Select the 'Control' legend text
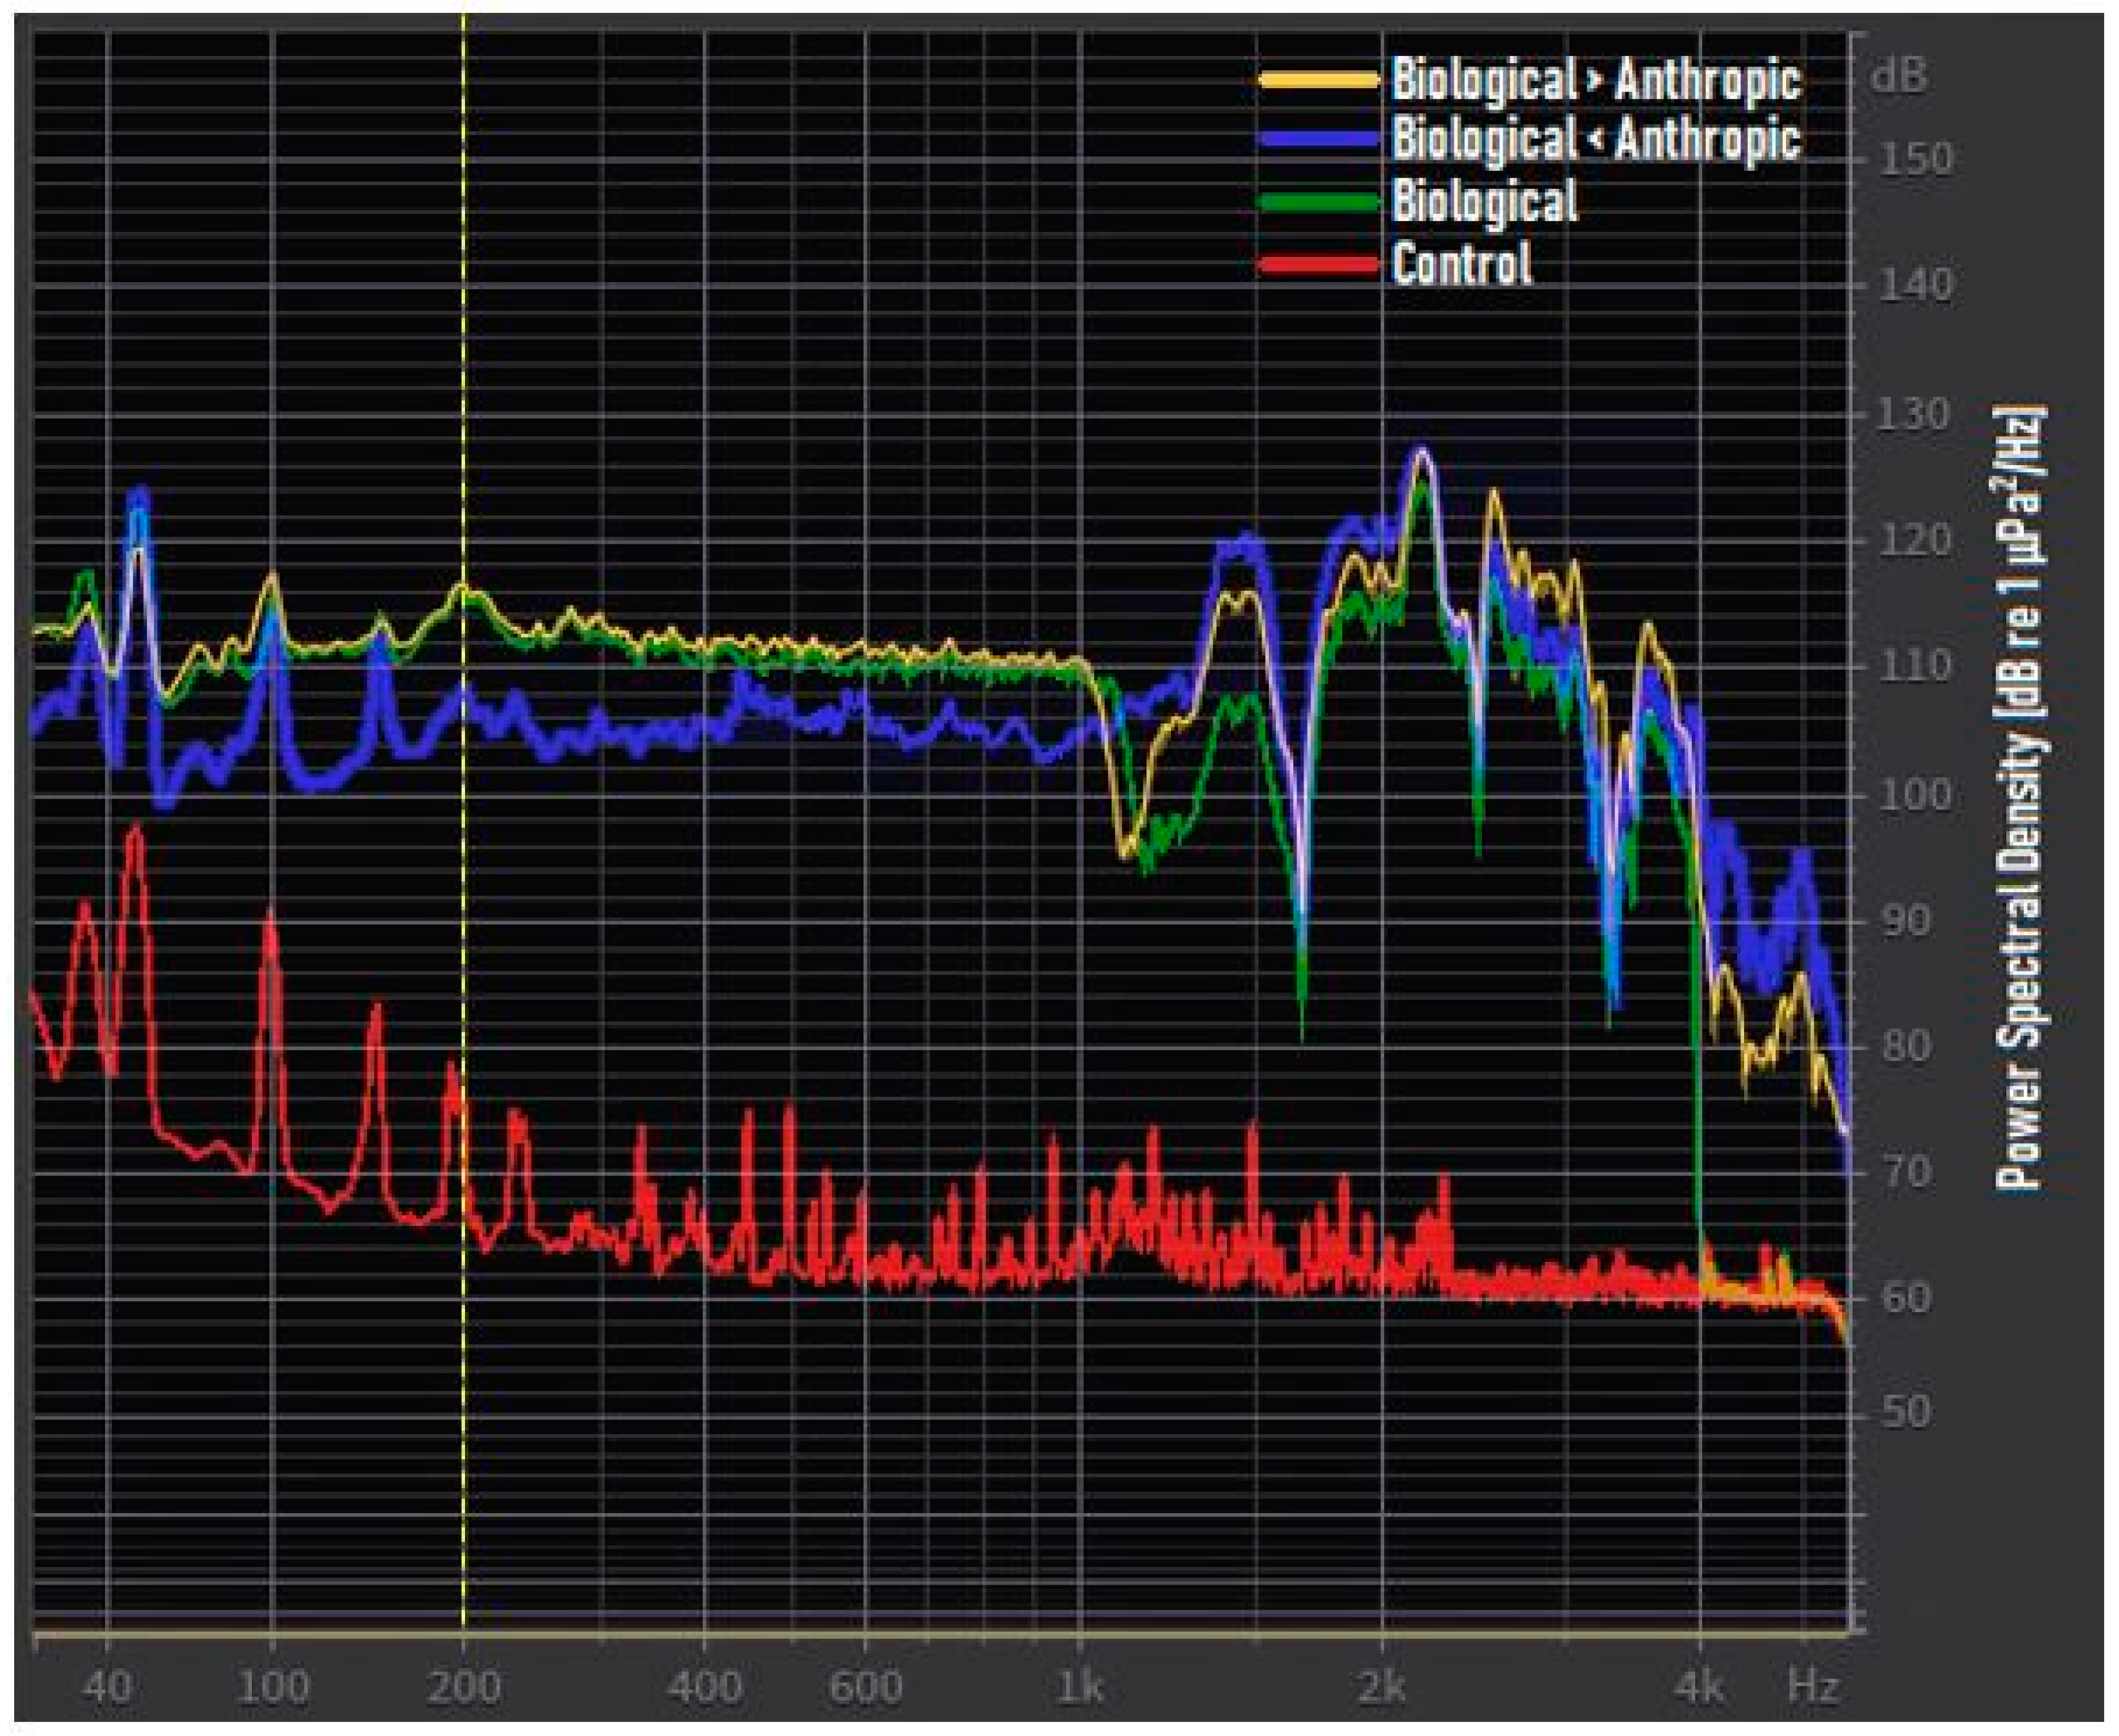This screenshot has width=2119, height=1736. (1462, 265)
